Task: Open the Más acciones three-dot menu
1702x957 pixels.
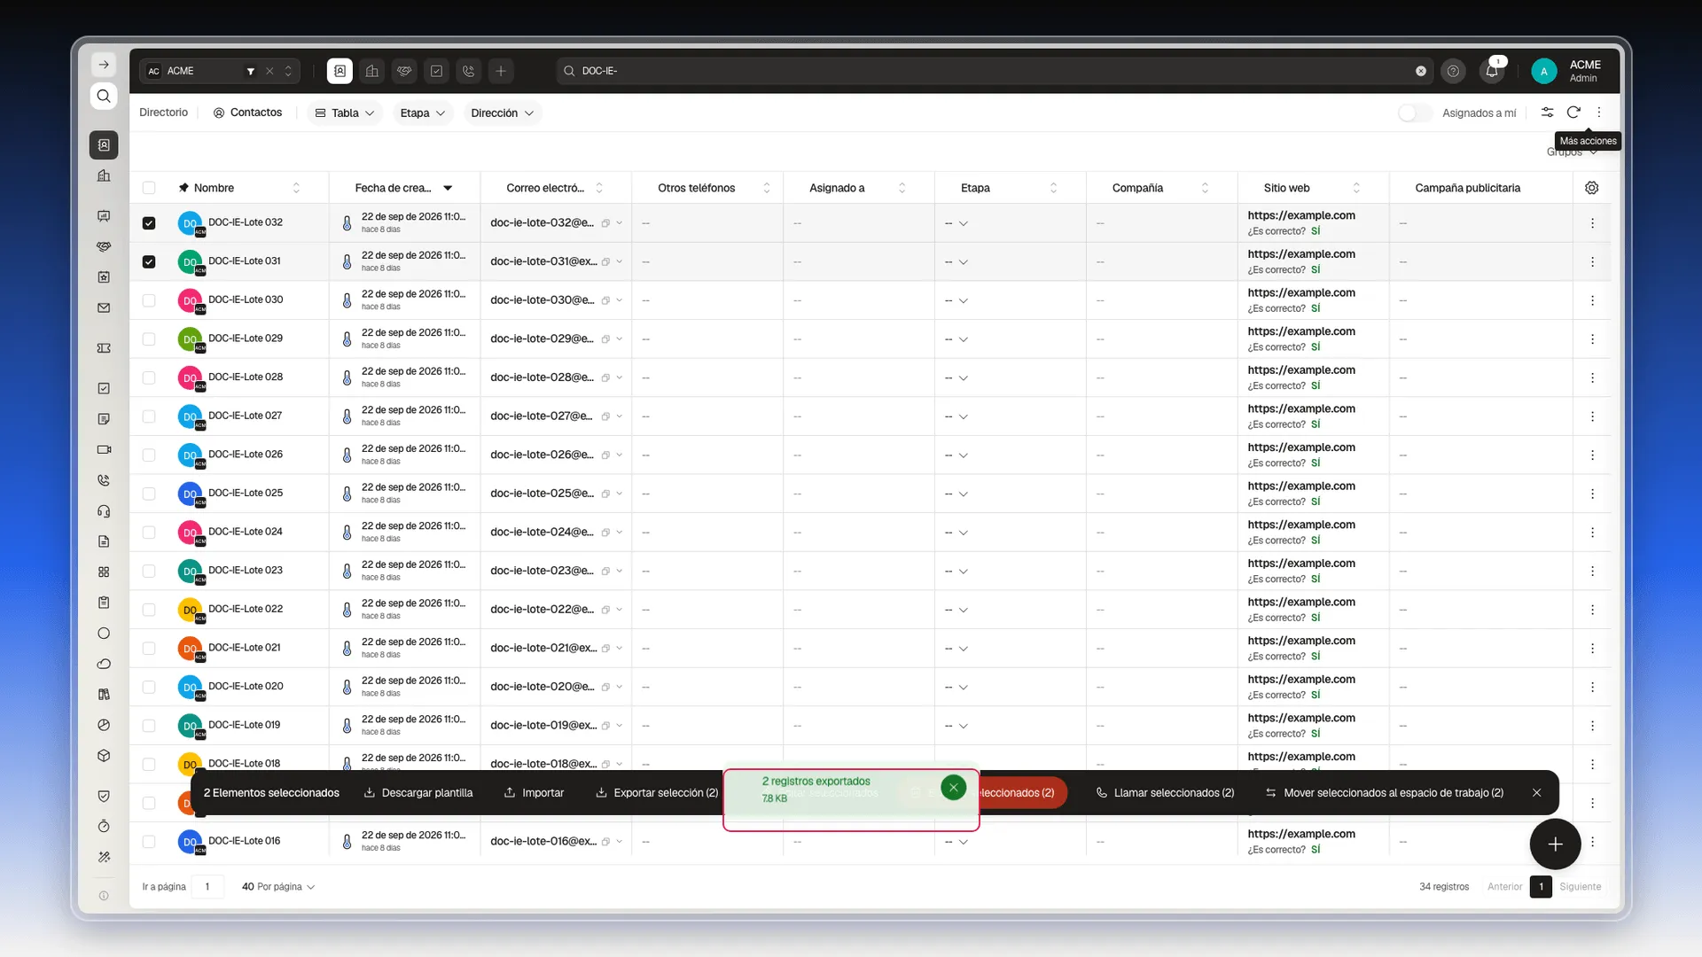Action: click(1599, 113)
